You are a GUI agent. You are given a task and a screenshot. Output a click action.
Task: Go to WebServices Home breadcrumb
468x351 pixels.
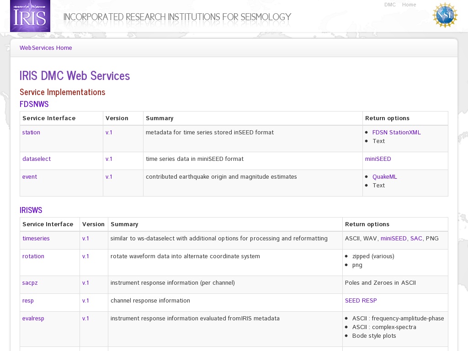pos(46,48)
